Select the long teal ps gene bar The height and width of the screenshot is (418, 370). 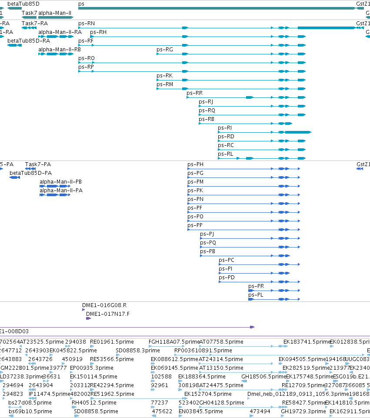(217, 8)
